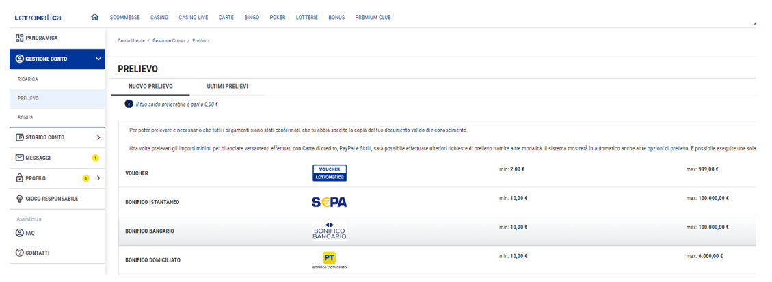Screen dimensions: 772x282
Task: Switch to the Ultimi Prelievi tab
Action: tap(227, 87)
